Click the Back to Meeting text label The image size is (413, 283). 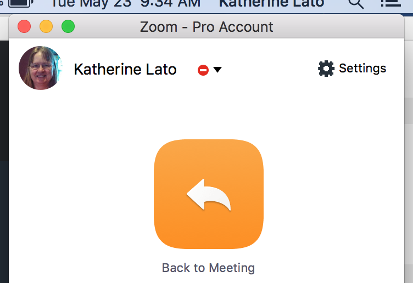point(209,268)
